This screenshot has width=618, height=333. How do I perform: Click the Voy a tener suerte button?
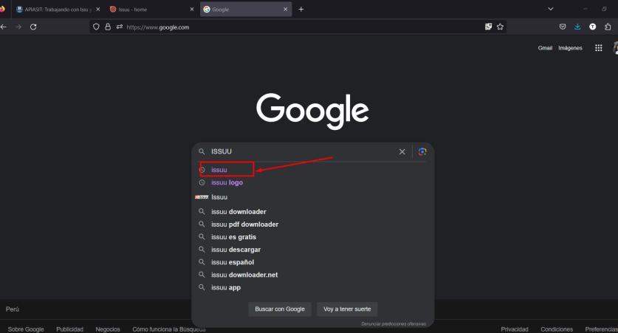347,309
